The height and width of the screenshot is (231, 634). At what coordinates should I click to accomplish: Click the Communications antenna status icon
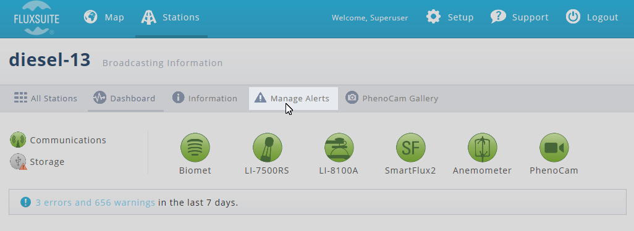(18, 140)
